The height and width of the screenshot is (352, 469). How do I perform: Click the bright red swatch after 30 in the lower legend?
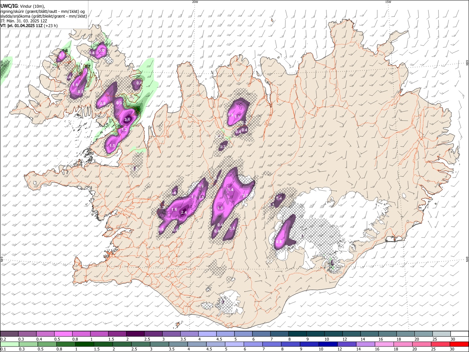(x=459, y=344)
